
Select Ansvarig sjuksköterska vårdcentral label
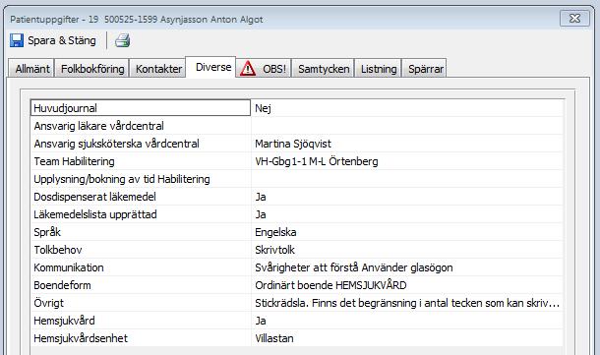coord(116,144)
